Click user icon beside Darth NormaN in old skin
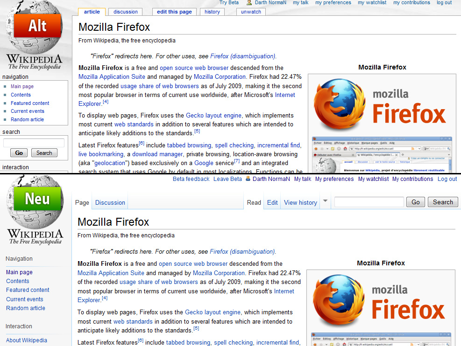This screenshot has width=461, height=346. click(249, 3)
